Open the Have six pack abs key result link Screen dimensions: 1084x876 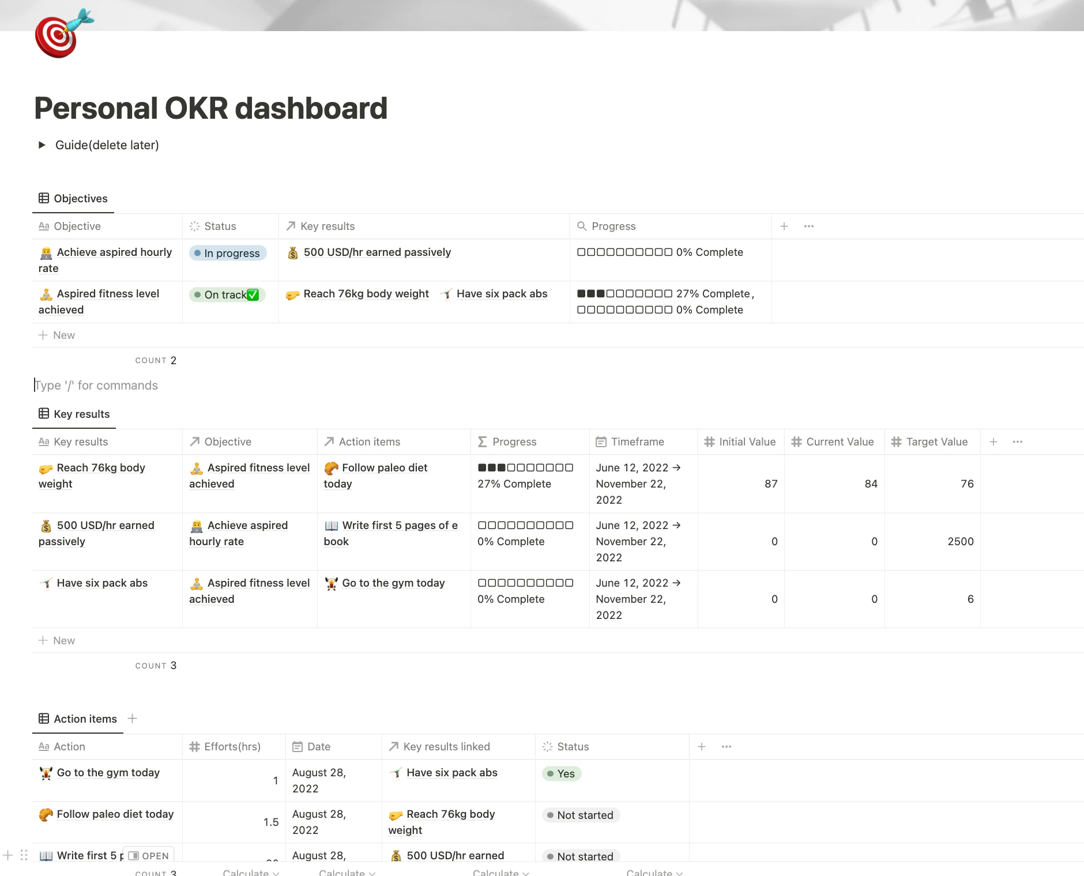point(501,293)
